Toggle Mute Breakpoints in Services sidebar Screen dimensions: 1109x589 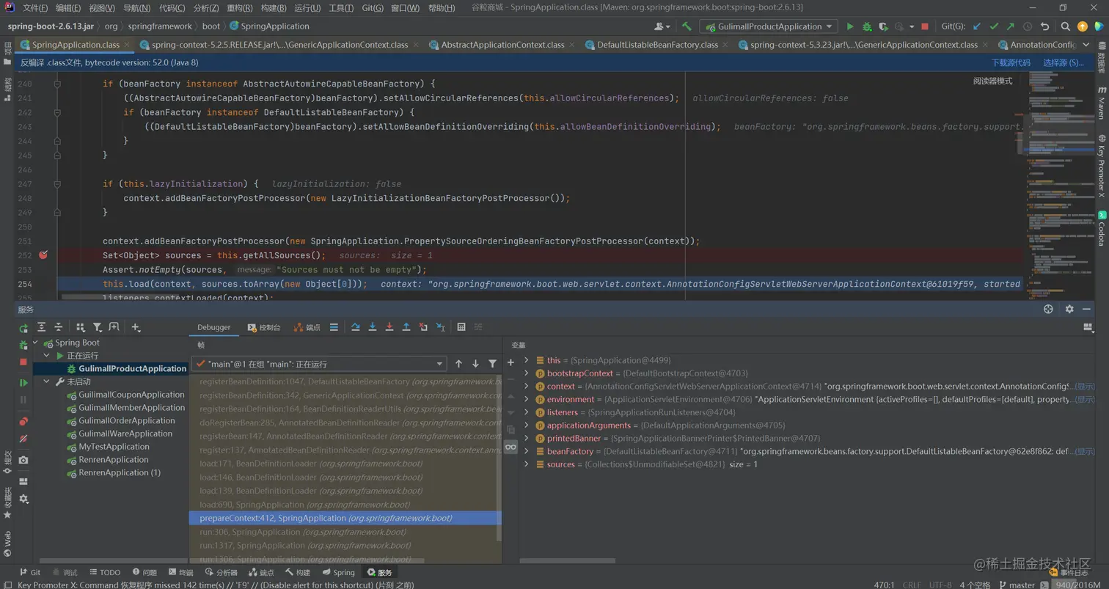(x=23, y=439)
